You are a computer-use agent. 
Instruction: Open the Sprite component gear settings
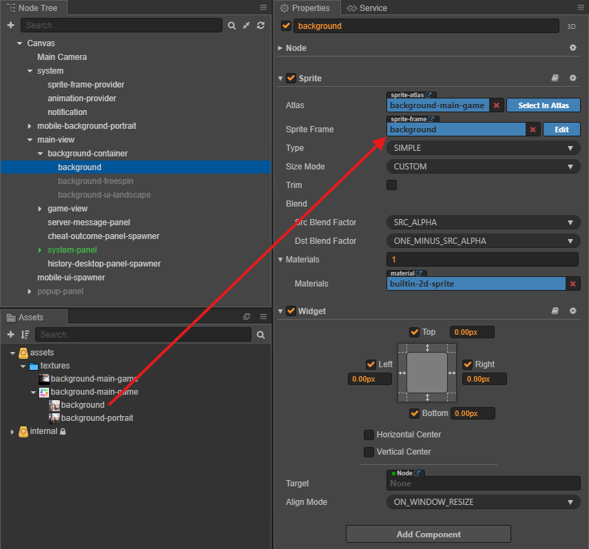point(572,78)
